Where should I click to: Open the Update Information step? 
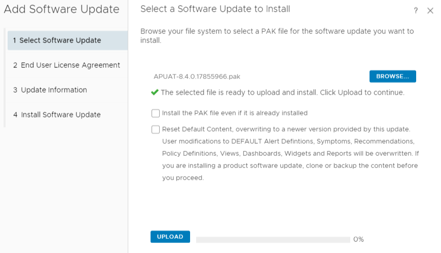[50, 90]
